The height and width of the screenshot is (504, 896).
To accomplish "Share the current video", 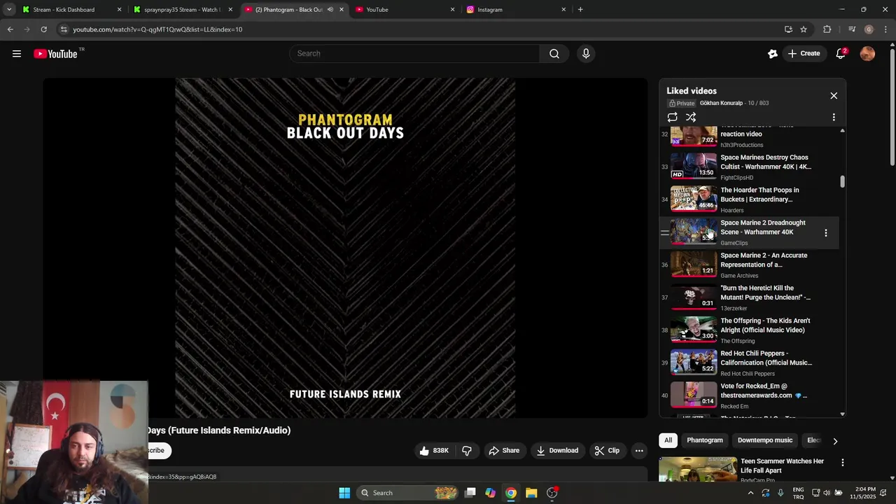I will [504, 451].
